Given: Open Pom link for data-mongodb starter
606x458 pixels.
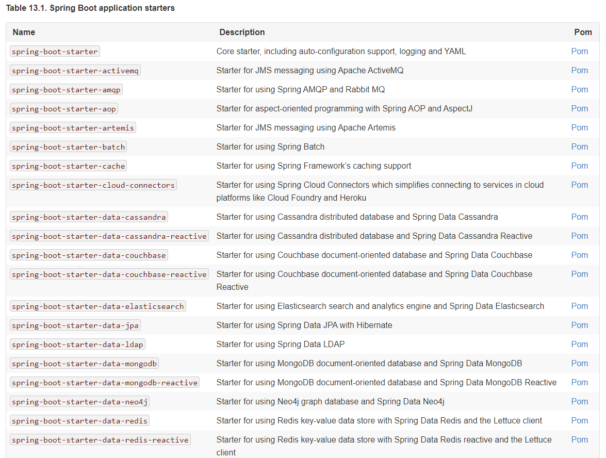Looking at the screenshot, I should click(x=579, y=363).
